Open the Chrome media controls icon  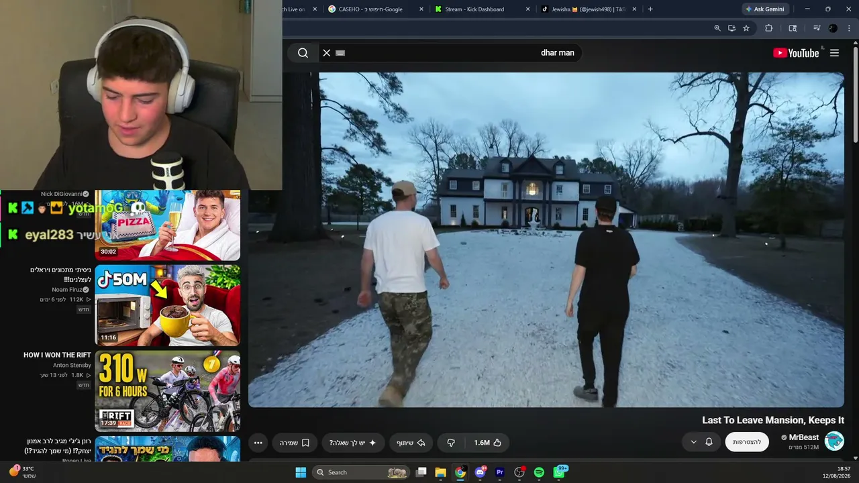[817, 28]
